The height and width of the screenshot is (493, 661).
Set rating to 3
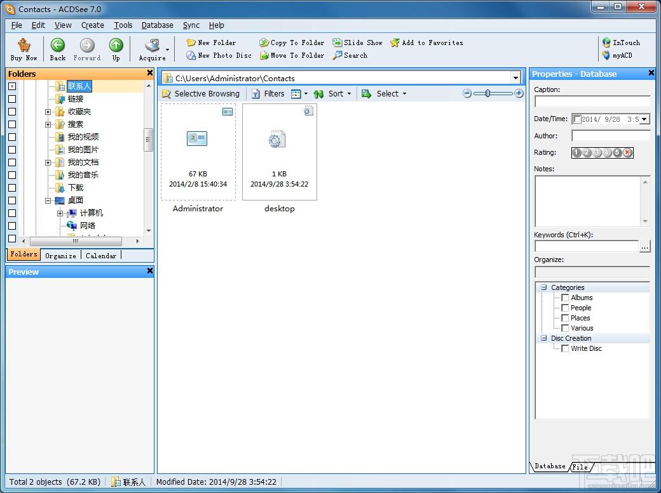tap(597, 152)
